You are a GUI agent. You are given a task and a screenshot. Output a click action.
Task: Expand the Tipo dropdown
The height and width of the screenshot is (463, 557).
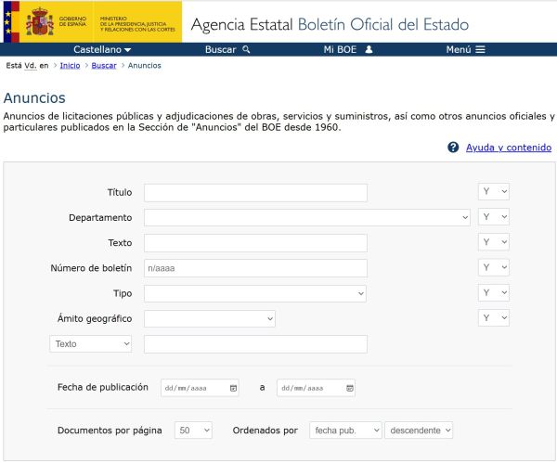coord(255,293)
